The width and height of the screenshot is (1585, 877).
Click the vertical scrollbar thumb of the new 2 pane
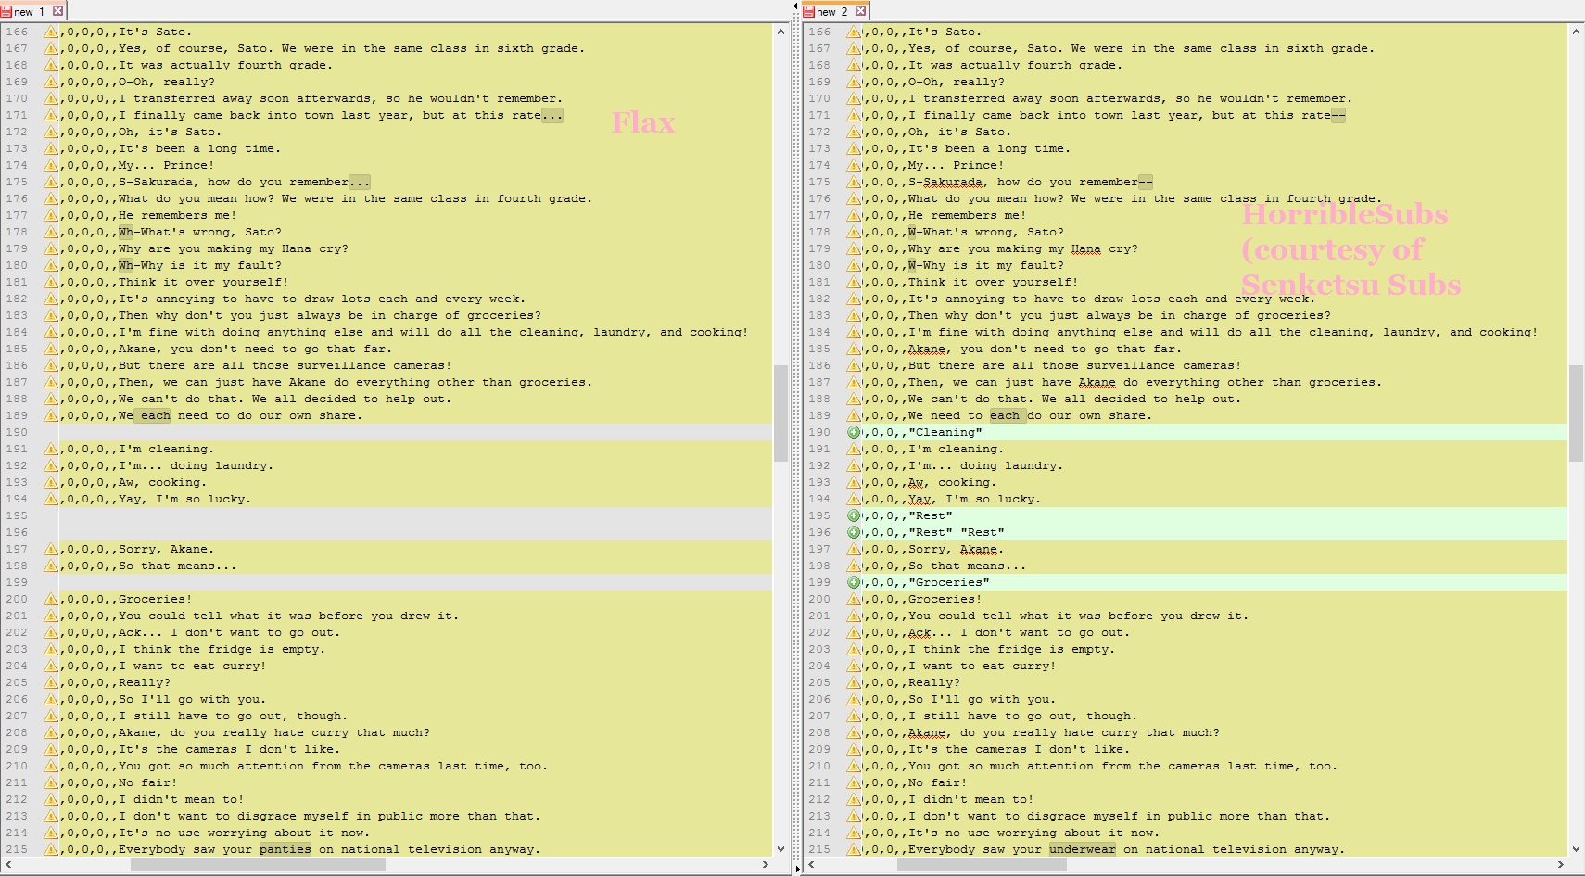(1576, 413)
